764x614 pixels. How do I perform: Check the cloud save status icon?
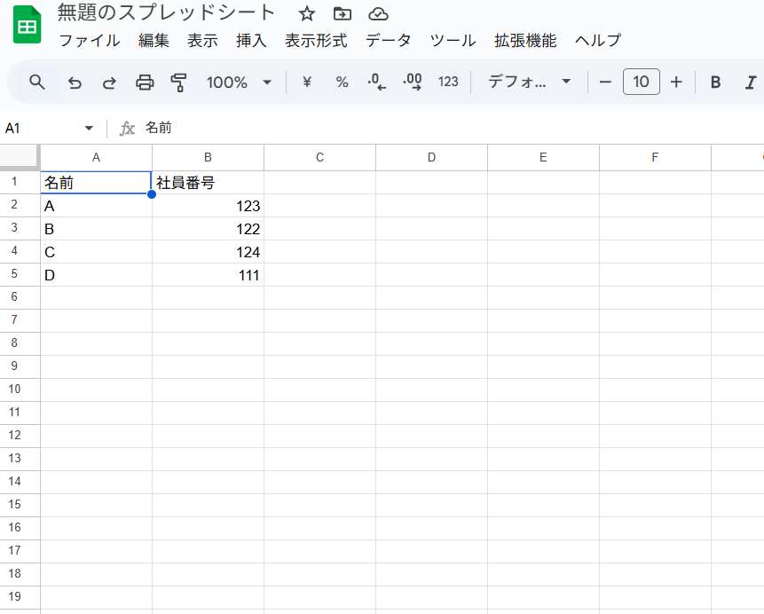378,13
